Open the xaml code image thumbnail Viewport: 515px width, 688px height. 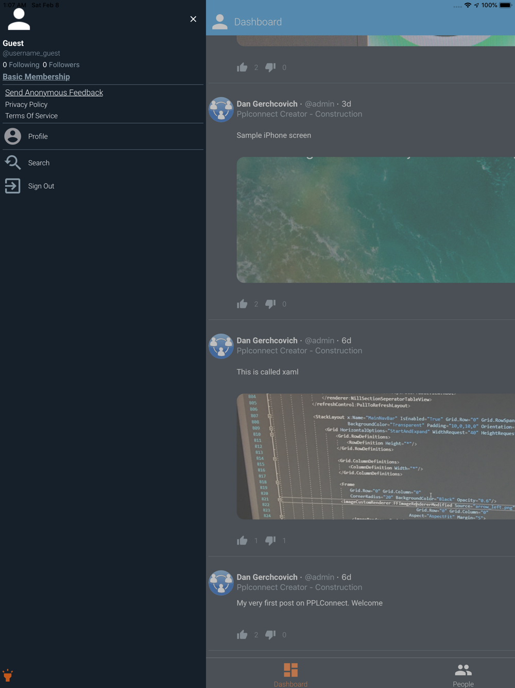click(x=375, y=456)
